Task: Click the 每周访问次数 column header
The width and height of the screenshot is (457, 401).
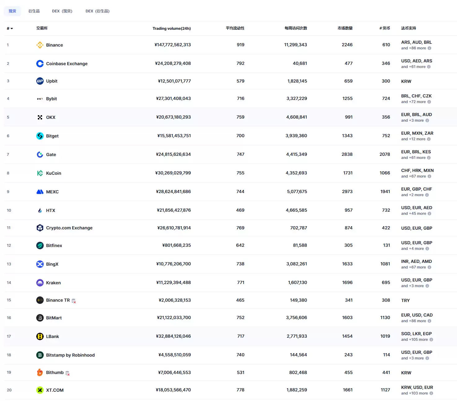Action: click(296, 28)
